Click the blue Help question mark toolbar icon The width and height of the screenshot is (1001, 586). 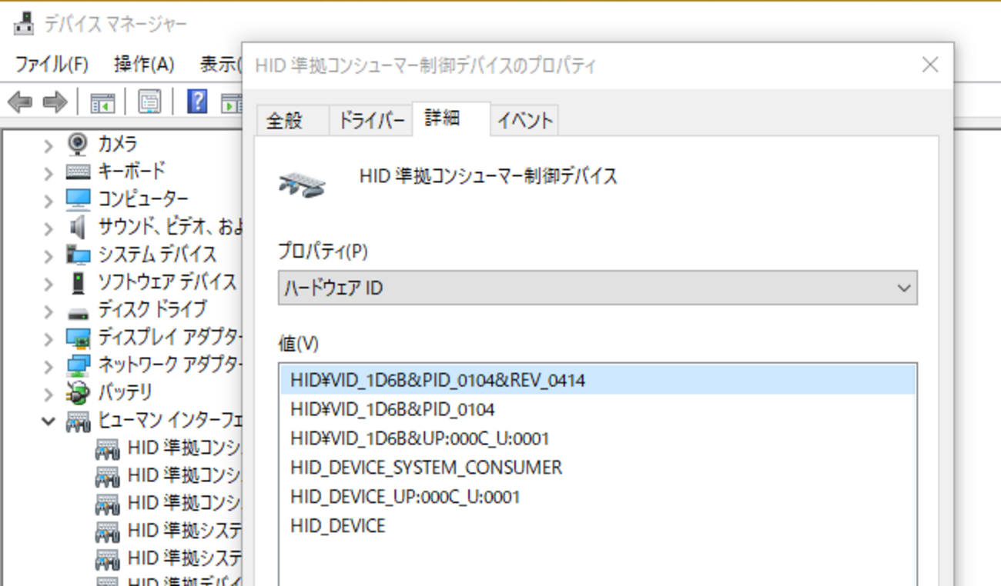point(197,101)
